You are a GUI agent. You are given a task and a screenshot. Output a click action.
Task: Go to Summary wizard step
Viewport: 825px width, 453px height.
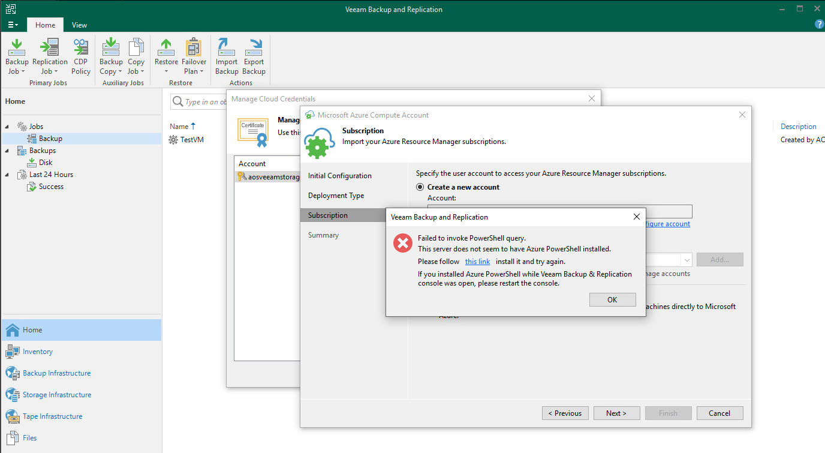(x=323, y=235)
